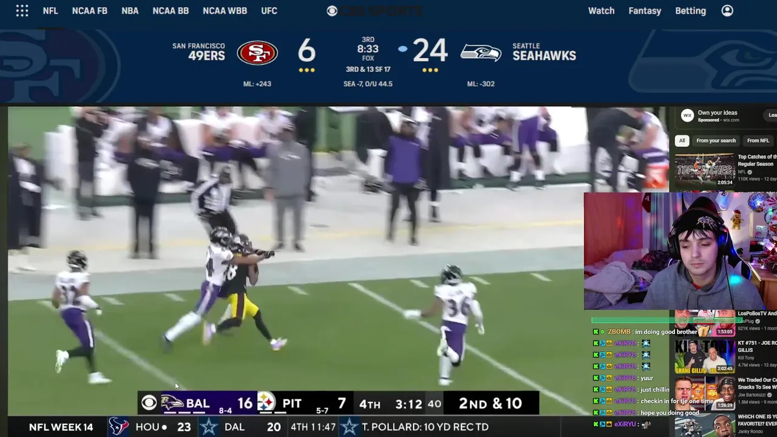Viewport: 777px width, 437px height.
Task: Open 'KT #751 - JOE ROGAN' video title
Action: [756, 346]
